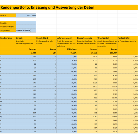Screen dimensions: 138x138
Task: Click Lieferantenanteil value 34,00% in row D
Action: coord(67,68)
